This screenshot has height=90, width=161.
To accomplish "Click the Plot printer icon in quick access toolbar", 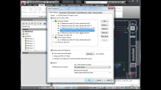I will [x=45, y=2].
